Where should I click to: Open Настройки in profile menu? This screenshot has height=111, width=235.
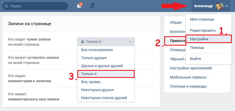[x=208, y=39]
